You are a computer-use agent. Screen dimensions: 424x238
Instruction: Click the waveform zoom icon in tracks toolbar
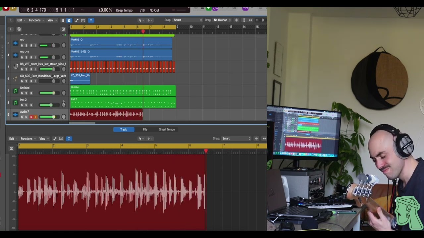[x=237, y=20]
